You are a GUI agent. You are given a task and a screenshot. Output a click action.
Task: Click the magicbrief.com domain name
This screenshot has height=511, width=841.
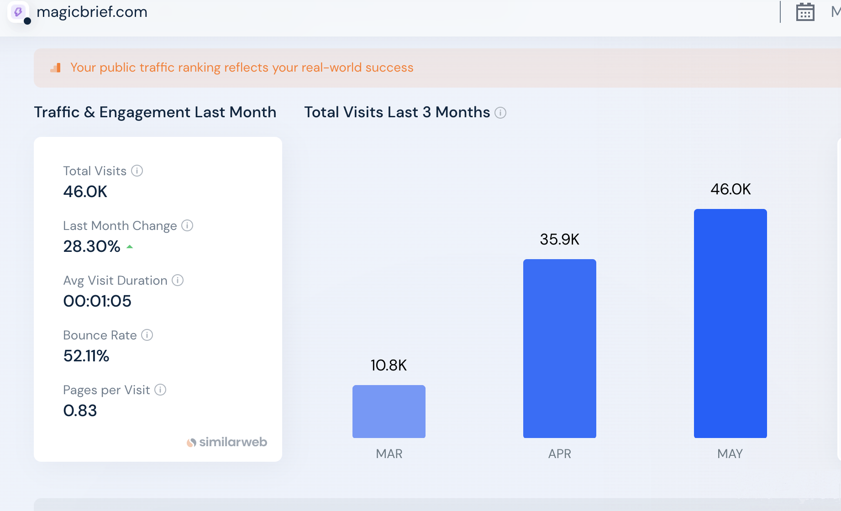click(92, 12)
